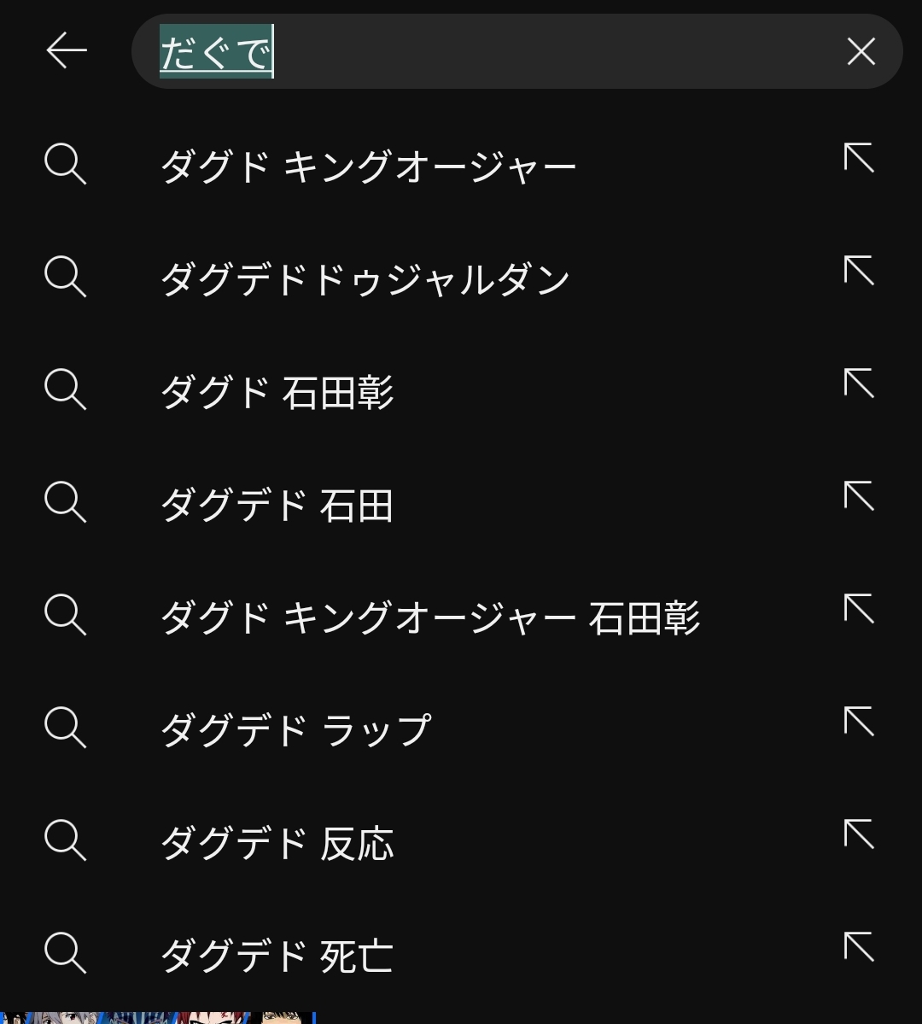
Task: Insert ダグド キングオージャー via its arrow icon
Action: [859, 159]
